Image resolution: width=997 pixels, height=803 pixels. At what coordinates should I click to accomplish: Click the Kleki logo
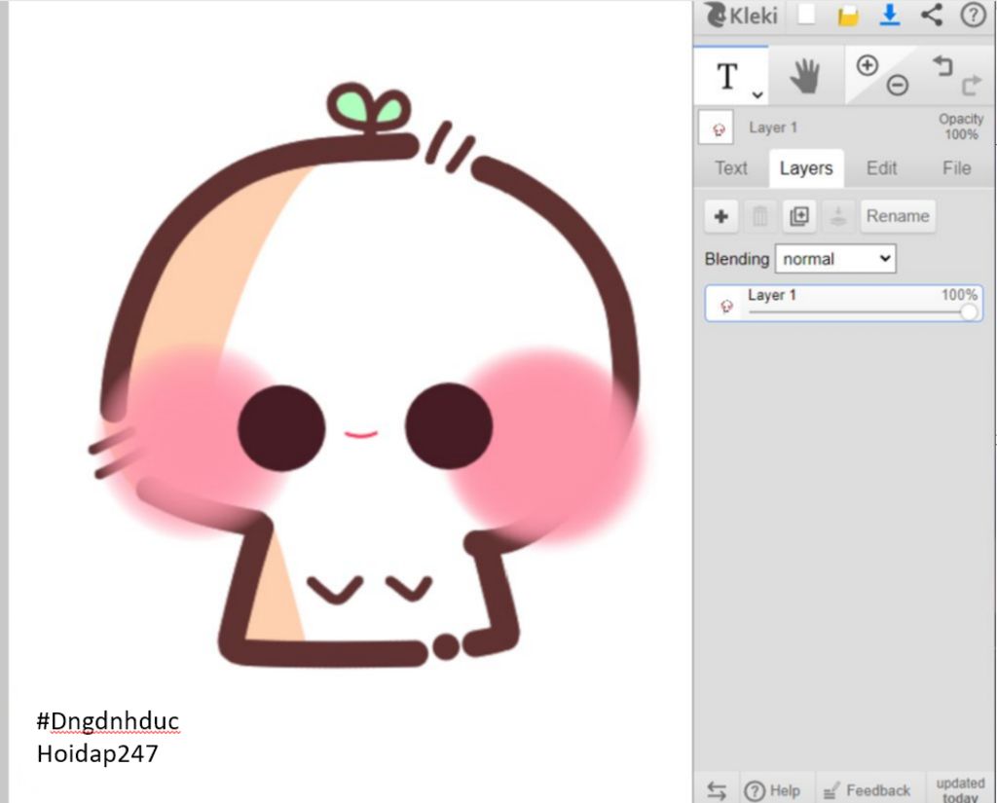pos(741,15)
